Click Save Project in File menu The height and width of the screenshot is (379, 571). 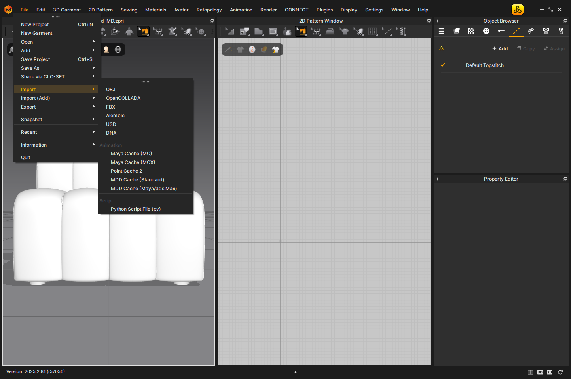point(36,59)
